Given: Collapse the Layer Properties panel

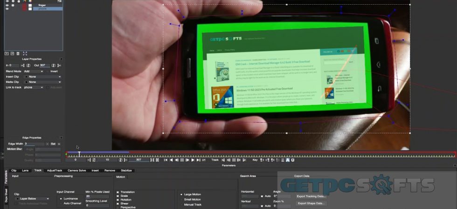Looking at the screenshot, I should pyautogui.click(x=61, y=59).
